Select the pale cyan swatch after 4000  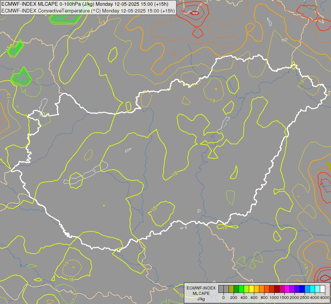point(317,289)
